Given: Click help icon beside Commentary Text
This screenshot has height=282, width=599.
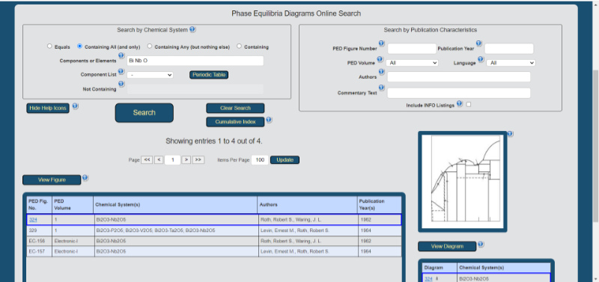Looking at the screenshot, I should click(x=381, y=88).
